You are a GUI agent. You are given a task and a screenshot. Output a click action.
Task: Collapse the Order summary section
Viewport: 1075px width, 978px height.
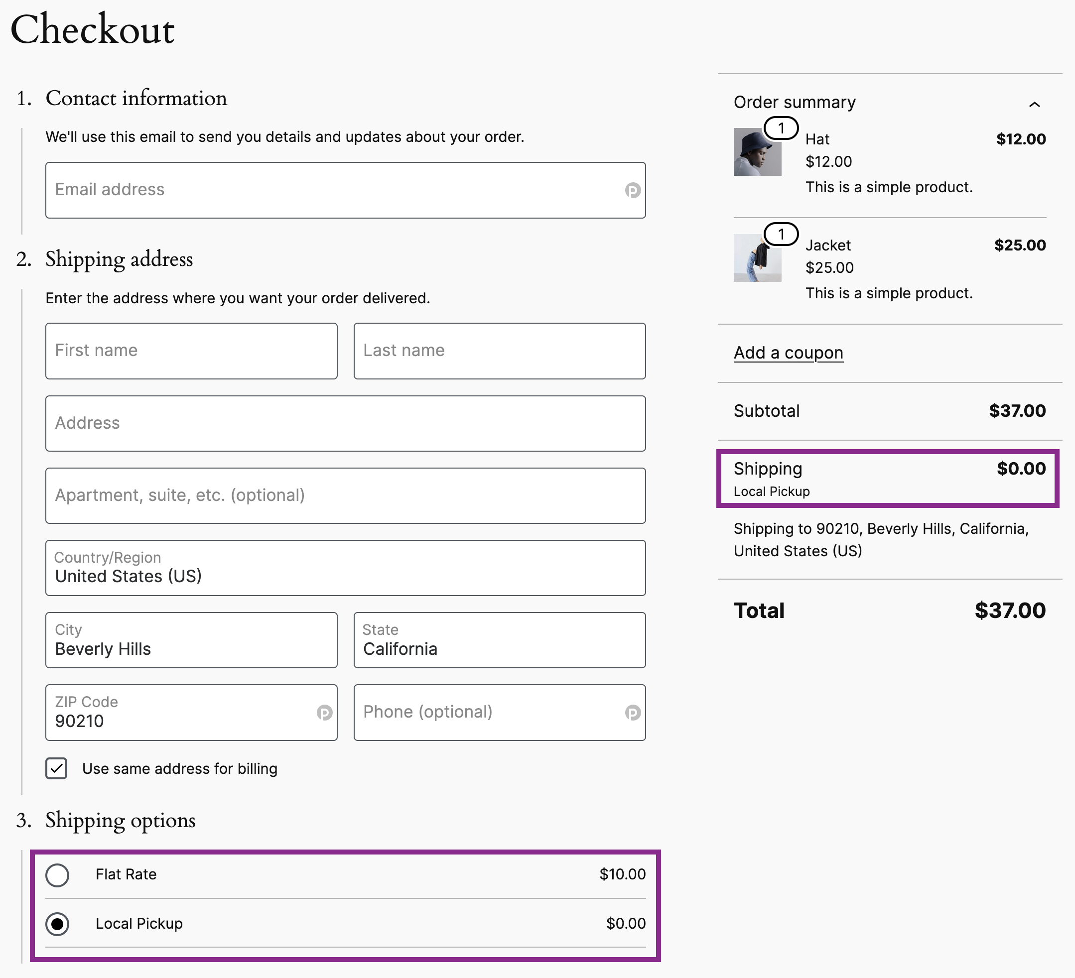click(x=1035, y=104)
